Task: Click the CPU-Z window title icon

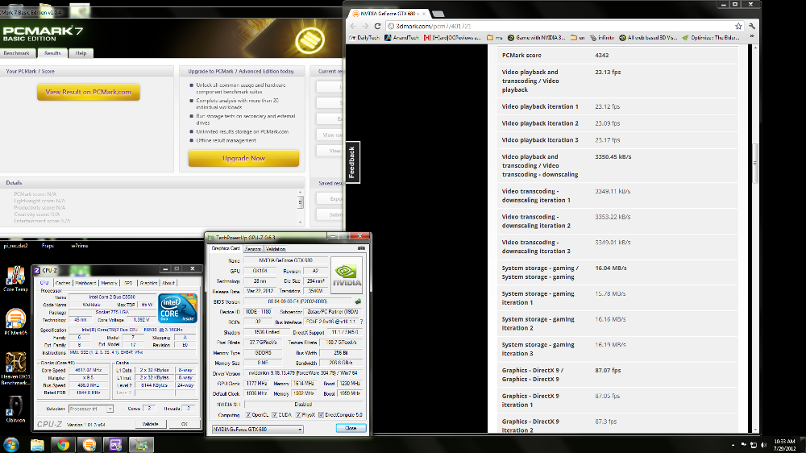Action: click(37, 269)
